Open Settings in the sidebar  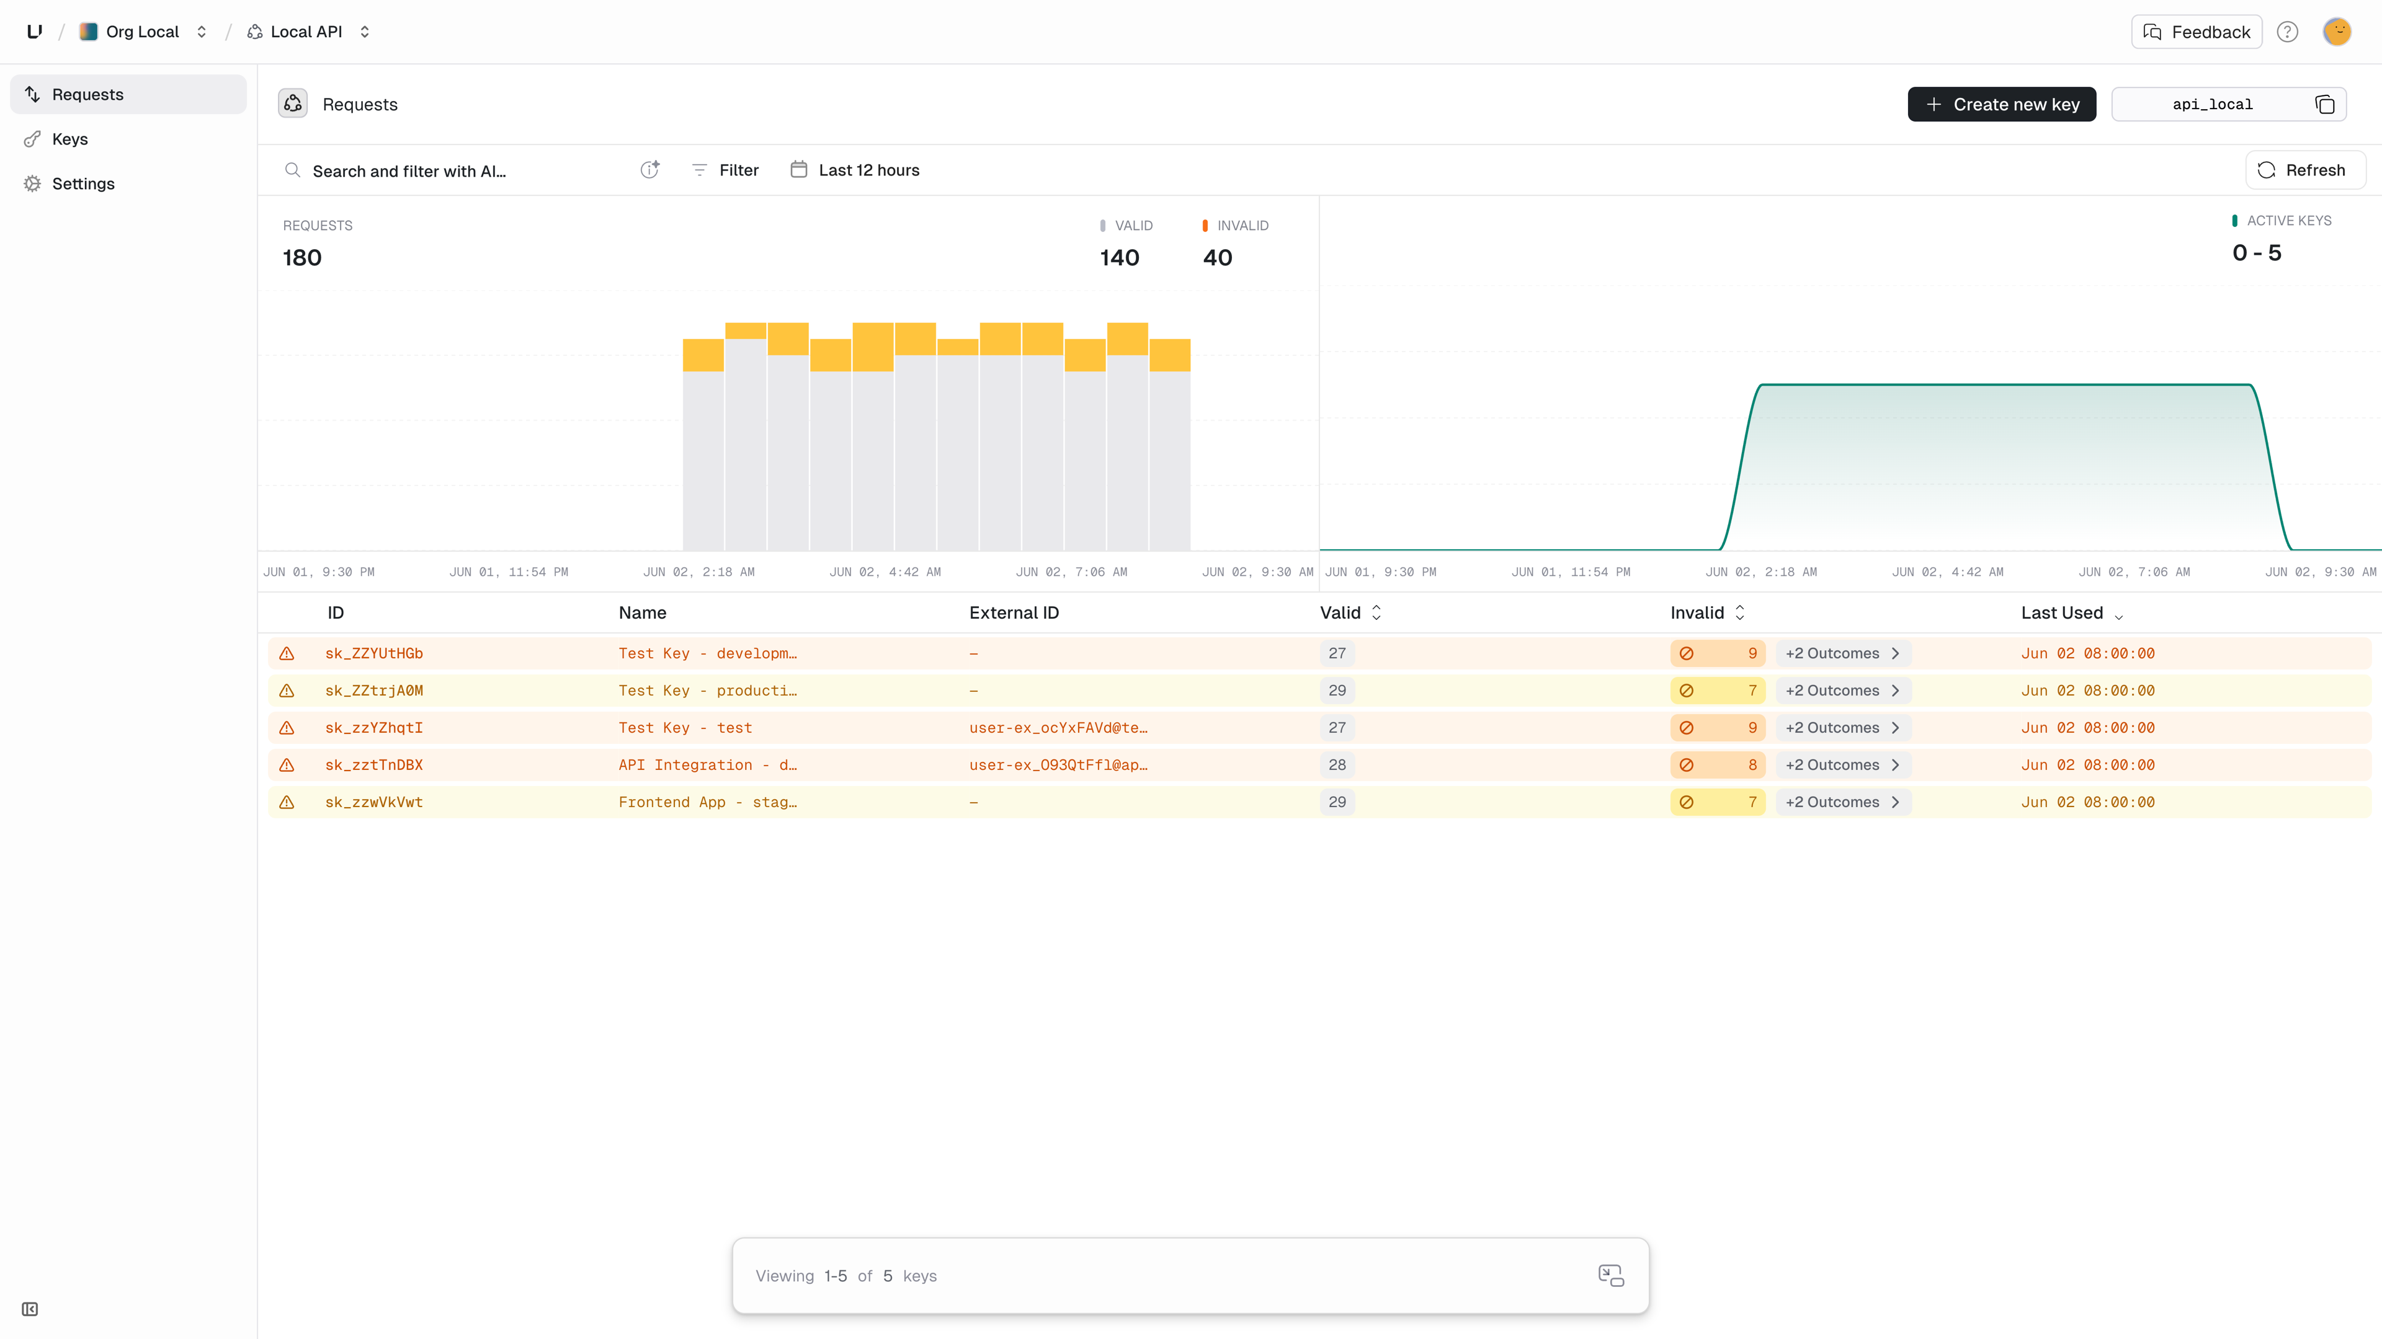128,183
